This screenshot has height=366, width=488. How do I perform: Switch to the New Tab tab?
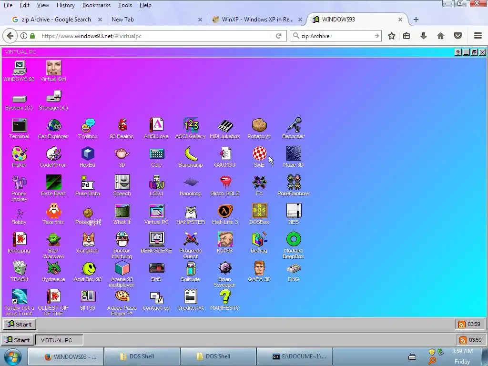point(157,19)
